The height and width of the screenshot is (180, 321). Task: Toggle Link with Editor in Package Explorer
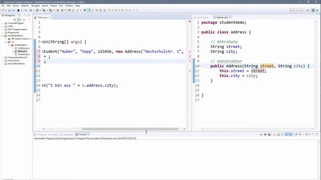point(19,19)
